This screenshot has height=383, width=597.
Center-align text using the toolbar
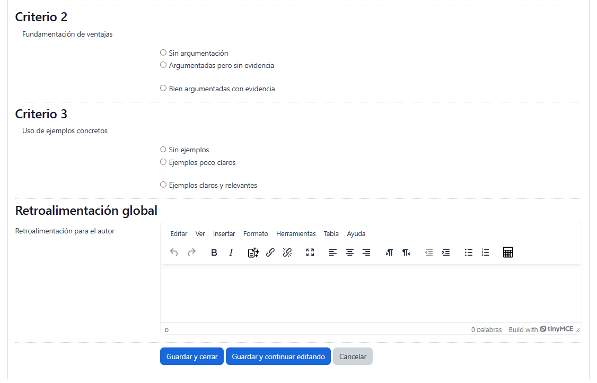(x=349, y=253)
